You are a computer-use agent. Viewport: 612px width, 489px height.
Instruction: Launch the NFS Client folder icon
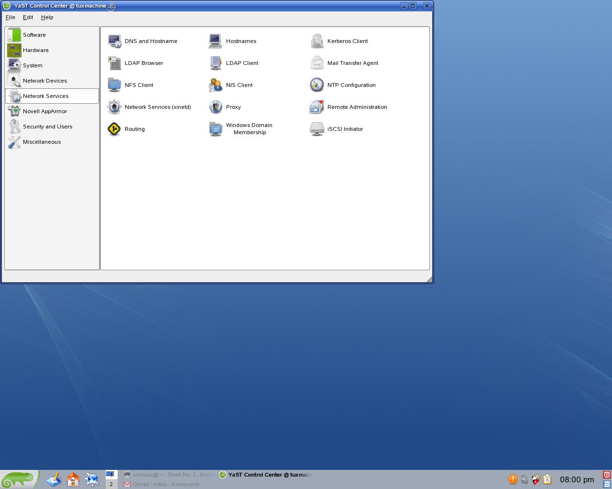(114, 85)
